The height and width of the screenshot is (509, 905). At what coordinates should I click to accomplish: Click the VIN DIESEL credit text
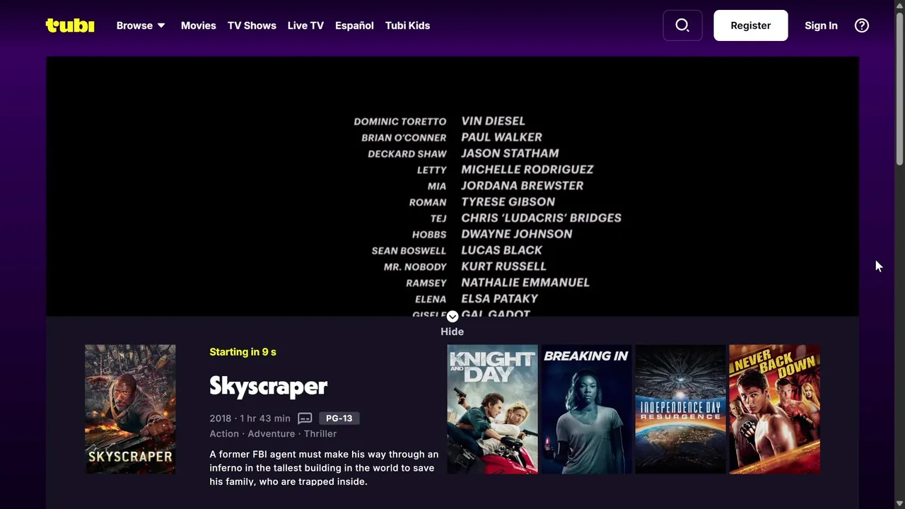(x=493, y=121)
